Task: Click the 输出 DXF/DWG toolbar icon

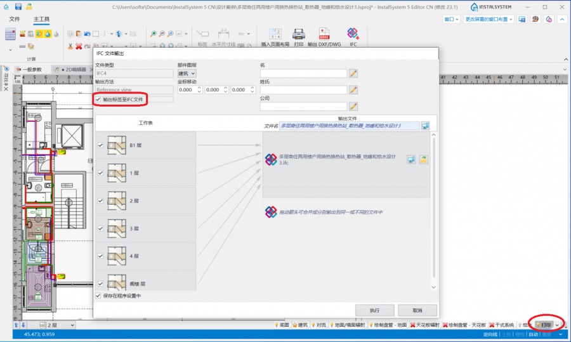Action: 324,34
